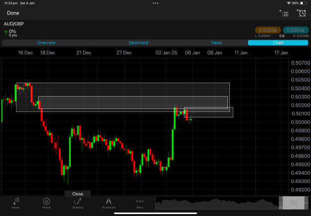Tap the 0.50034 sell price button
This screenshot has height=216, width=311.
point(268,30)
